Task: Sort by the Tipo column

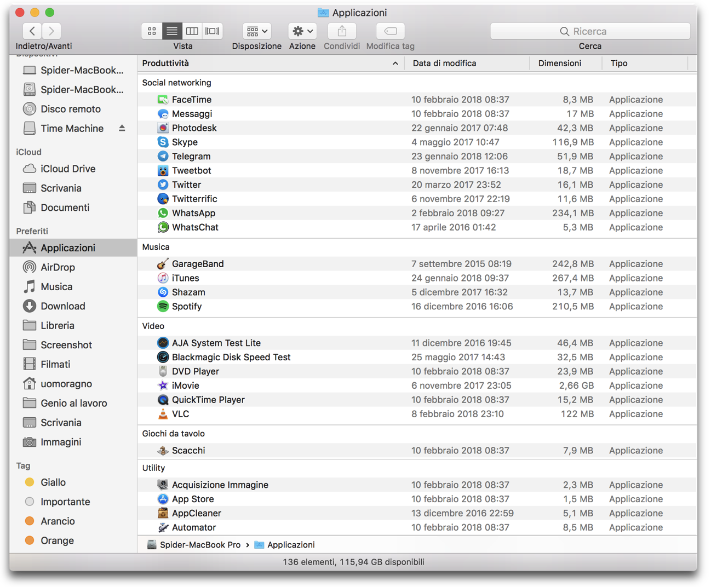Action: (x=619, y=64)
